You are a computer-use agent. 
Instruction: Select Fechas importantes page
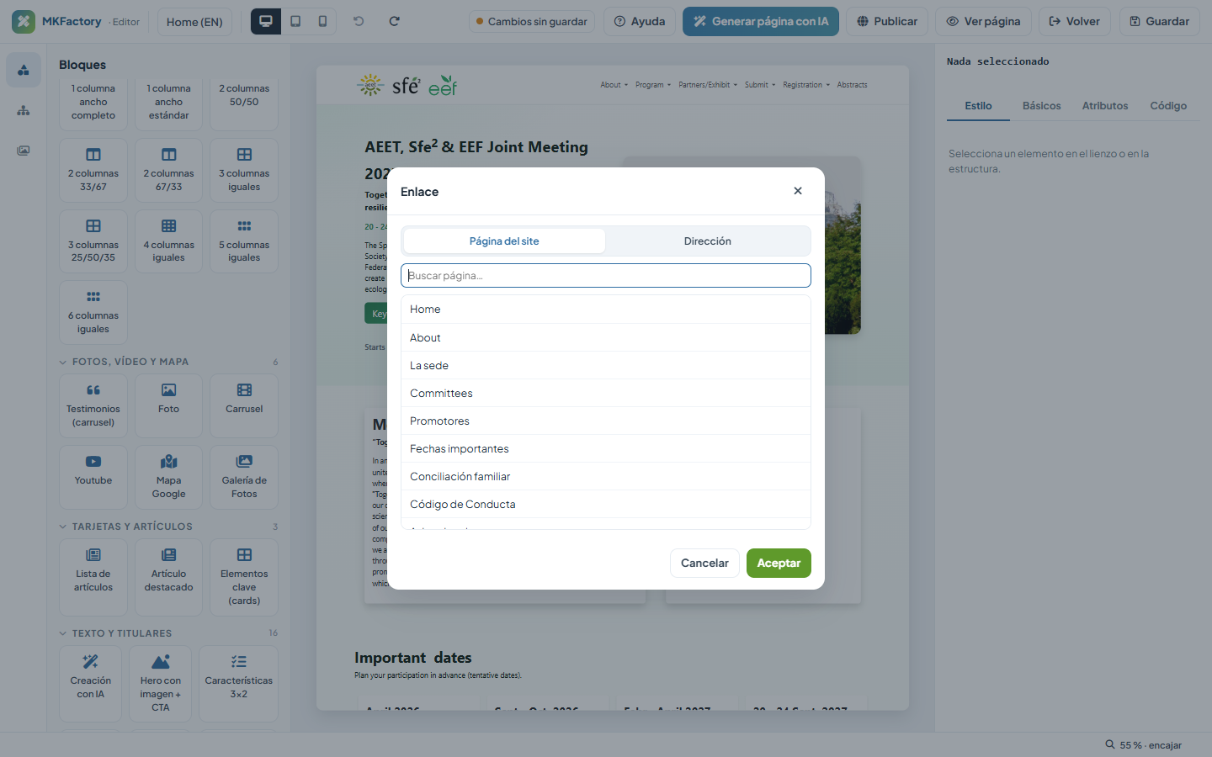(606, 448)
